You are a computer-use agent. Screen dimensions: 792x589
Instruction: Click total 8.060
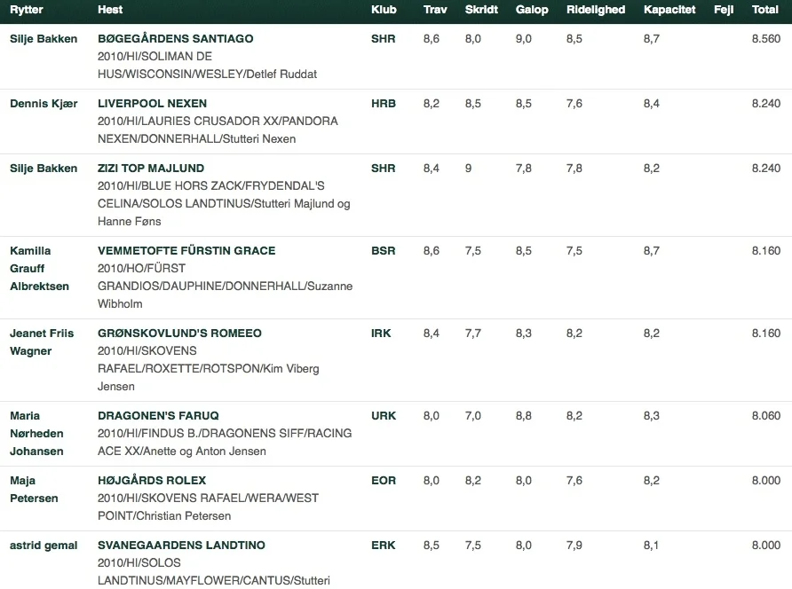766,416
